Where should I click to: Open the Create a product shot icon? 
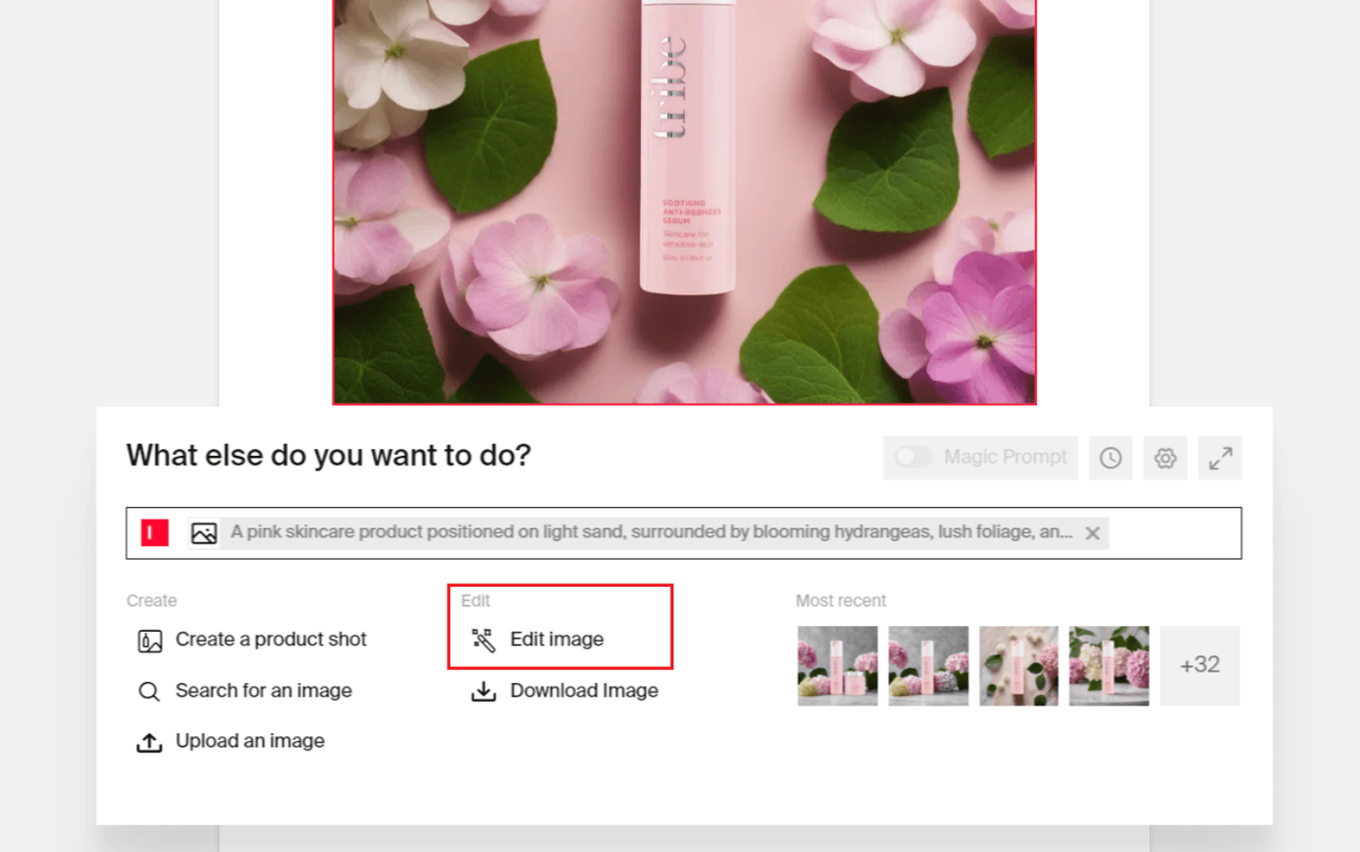click(148, 639)
